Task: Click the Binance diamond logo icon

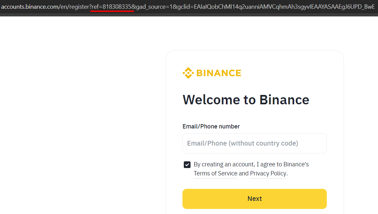Action: (188, 73)
